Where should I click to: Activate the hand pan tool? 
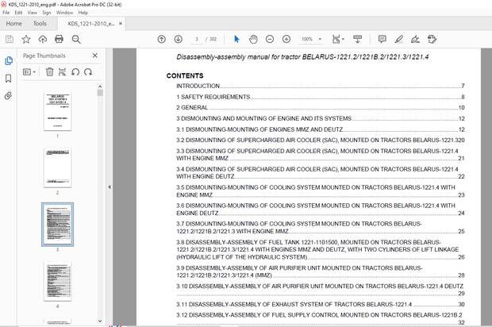click(x=253, y=39)
